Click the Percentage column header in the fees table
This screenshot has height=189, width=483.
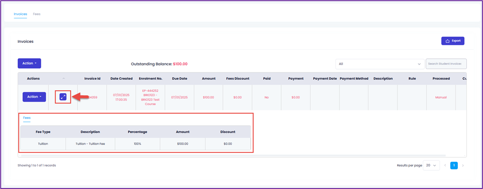[x=137, y=132]
